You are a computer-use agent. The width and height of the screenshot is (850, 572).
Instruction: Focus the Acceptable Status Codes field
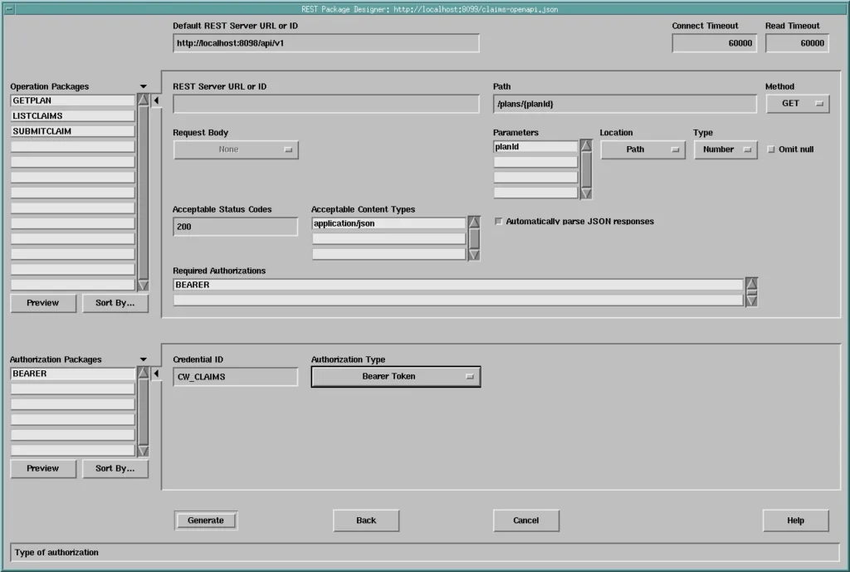point(235,227)
